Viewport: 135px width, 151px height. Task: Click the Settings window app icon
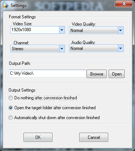pos(6,5)
